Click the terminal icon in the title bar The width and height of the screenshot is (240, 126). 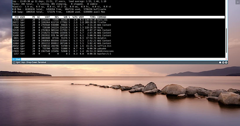[x=14, y=62]
